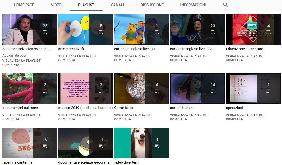Open the cartoni in inglese livello 1 thumbnail

click(141, 29)
